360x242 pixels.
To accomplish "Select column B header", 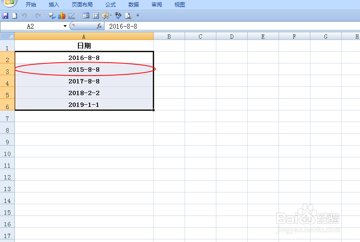I will [x=169, y=36].
